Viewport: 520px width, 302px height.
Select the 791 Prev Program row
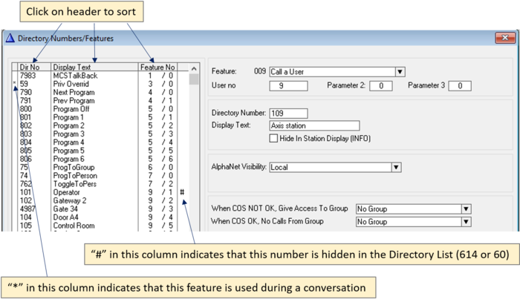tap(100, 100)
